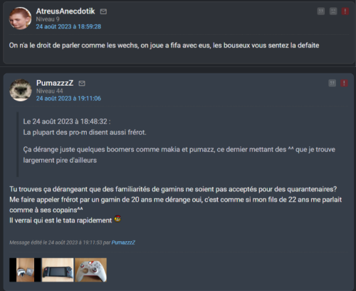Report AtreusAnecdotik's post with the red exclamation icon
Image resolution: width=356 pixels, height=291 pixels.
click(x=345, y=11)
